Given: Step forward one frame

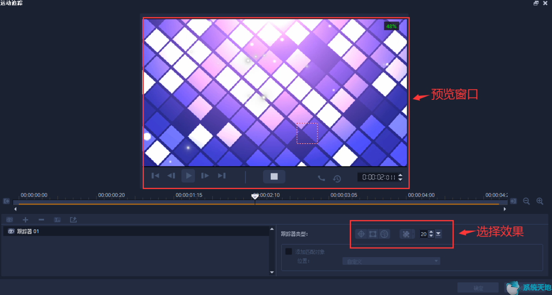Looking at the screenshot, I should click(x=205, y=176).
